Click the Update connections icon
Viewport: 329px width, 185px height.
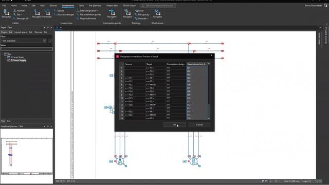click(56, 10)
